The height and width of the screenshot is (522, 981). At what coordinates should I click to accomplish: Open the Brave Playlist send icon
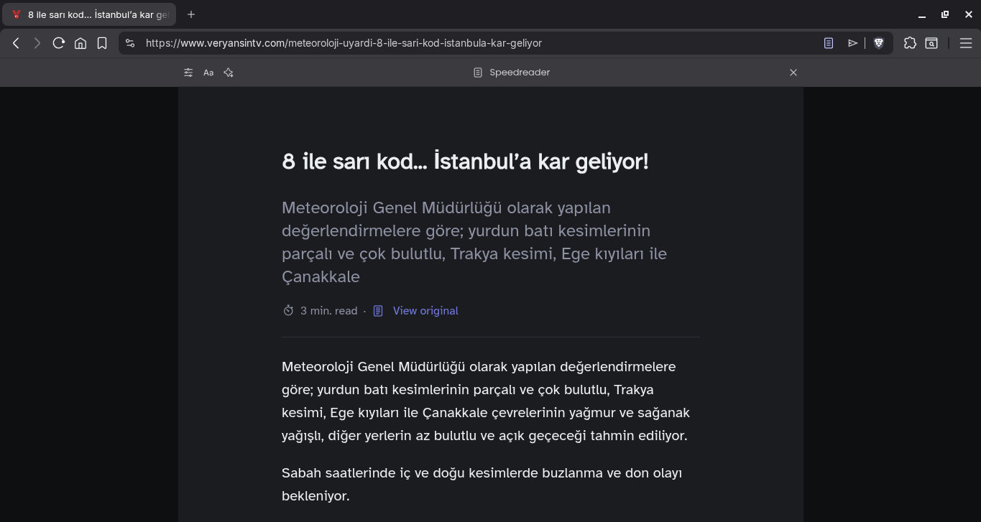852,43
